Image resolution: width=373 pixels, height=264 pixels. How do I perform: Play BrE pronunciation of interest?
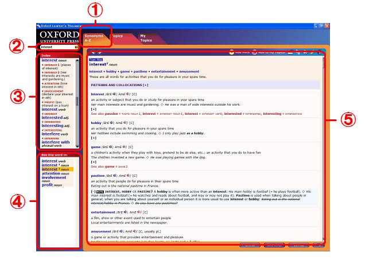(x=114, y=94)
